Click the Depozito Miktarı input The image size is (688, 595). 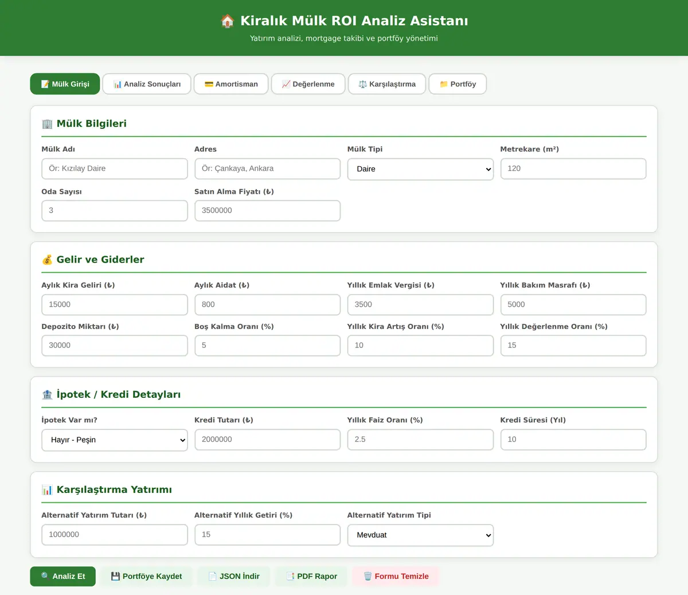pyautogui.click(x=115, y=346)
